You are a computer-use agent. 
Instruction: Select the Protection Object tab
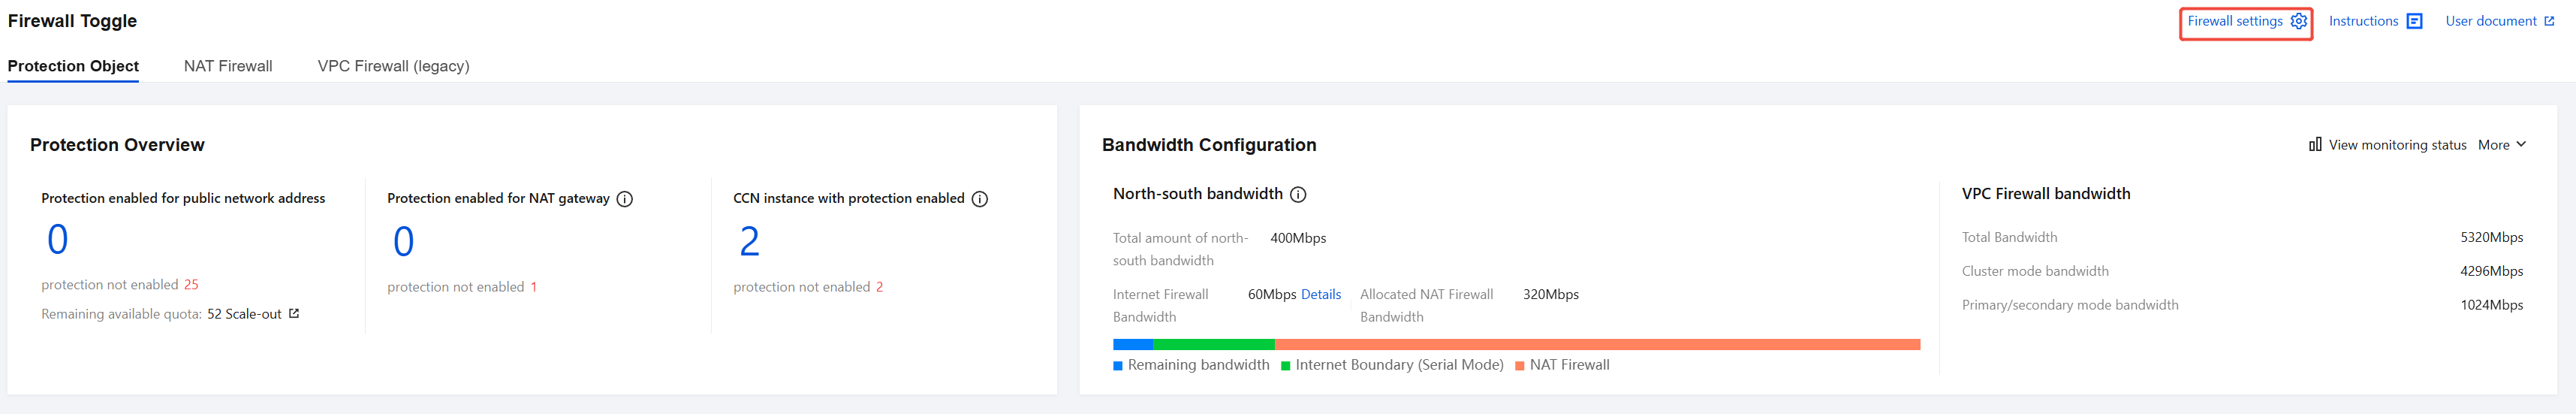coord(73,66)
